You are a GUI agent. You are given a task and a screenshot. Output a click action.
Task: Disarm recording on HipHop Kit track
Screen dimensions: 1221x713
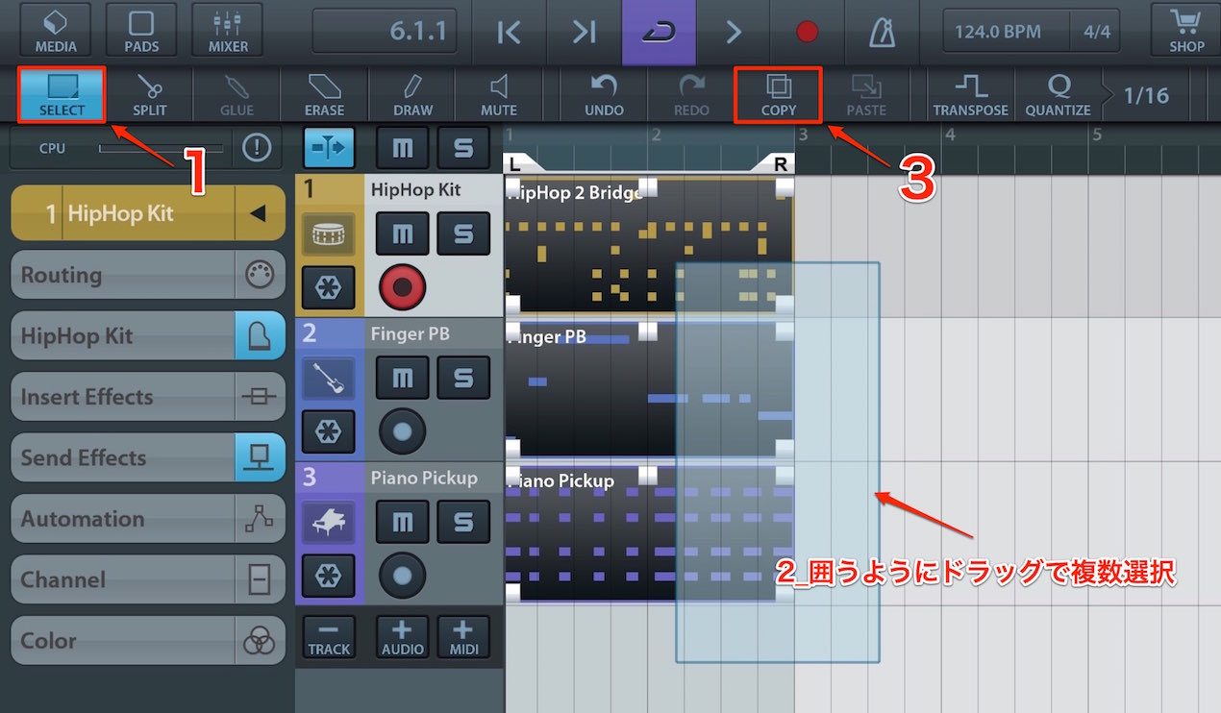(x=402, y=286)
